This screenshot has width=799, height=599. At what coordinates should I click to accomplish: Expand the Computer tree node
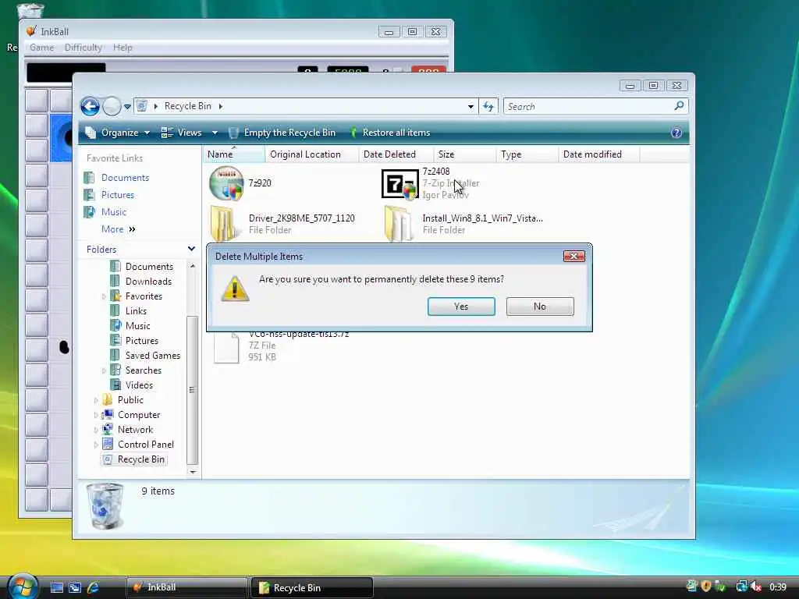[96, 415]
